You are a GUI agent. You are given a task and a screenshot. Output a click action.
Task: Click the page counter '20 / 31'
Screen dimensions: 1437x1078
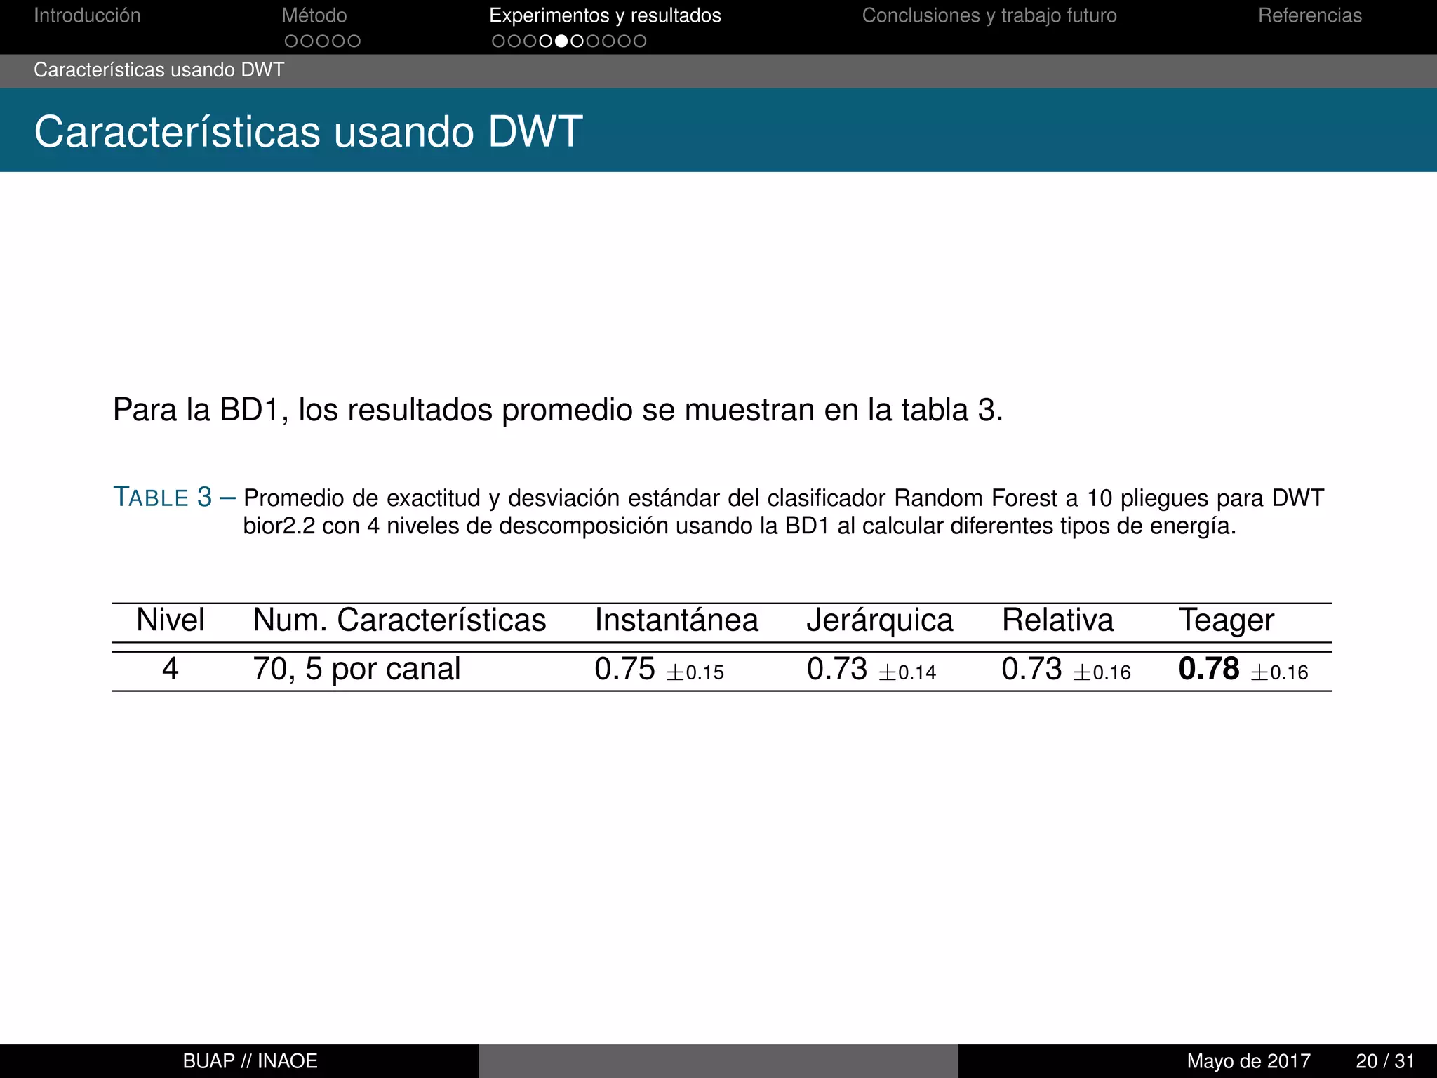1385,1061
